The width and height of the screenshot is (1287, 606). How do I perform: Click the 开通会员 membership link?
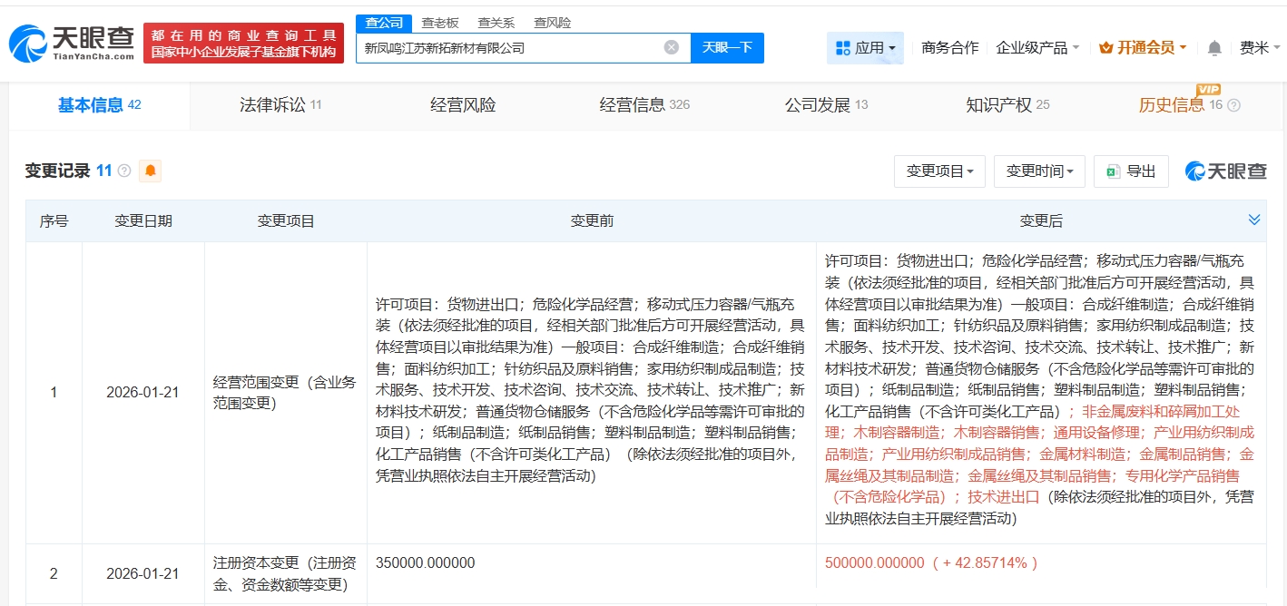1142,47
